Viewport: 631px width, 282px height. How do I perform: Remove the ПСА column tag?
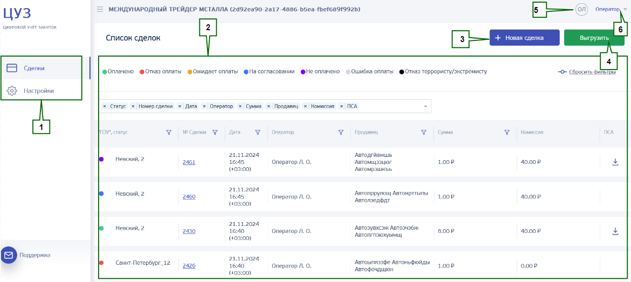(x=342, y=106)
